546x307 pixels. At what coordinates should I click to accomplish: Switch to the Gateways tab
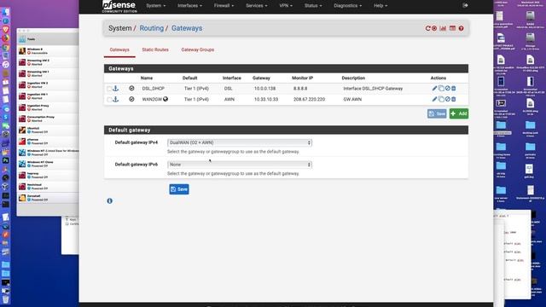click(x=119, y=49)
